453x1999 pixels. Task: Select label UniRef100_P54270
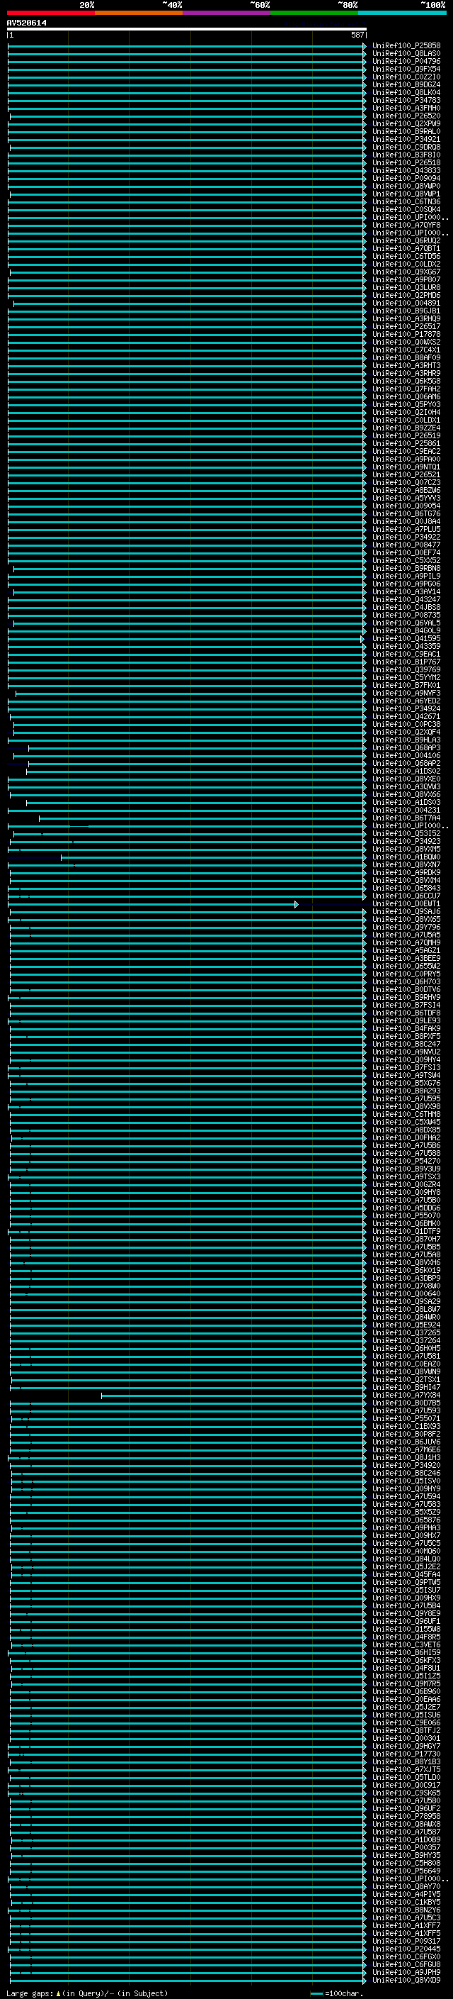click(406, 1161)
